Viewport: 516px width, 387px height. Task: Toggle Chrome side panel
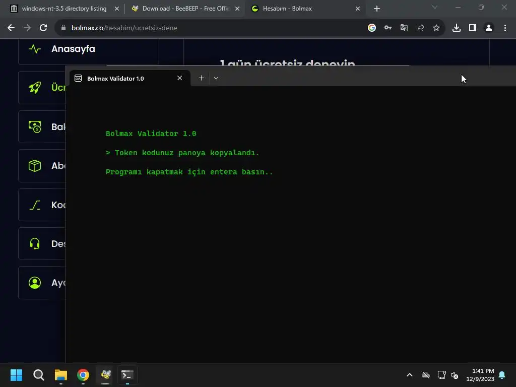click(x=473, y=28)
